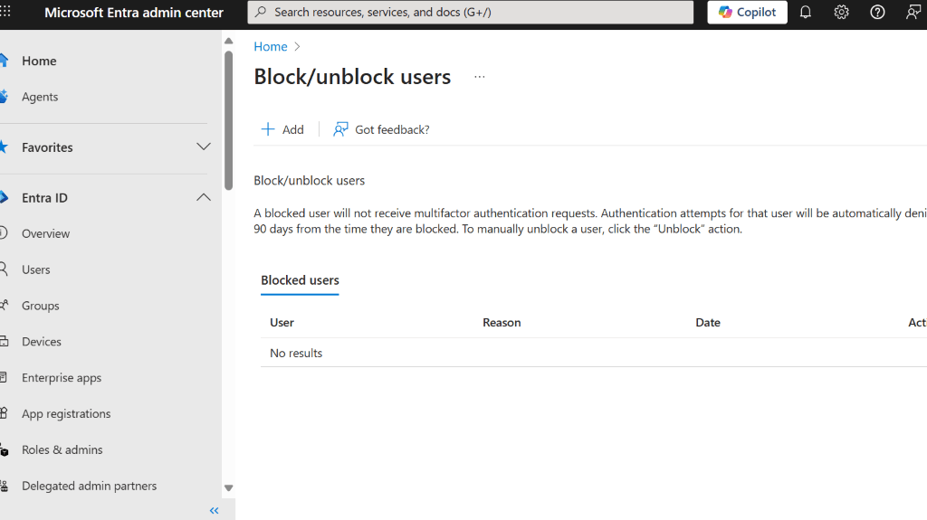Click the Got feedback? person icon
This screenshot has width=927, height=520.
pos(340,129)
